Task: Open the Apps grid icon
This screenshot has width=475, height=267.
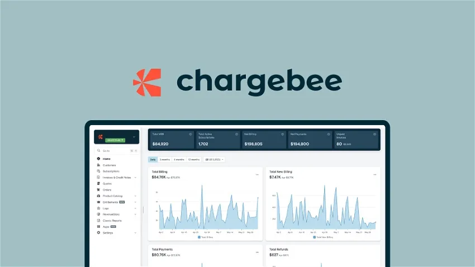Action: pyautogui.click(x=98, y=226)
